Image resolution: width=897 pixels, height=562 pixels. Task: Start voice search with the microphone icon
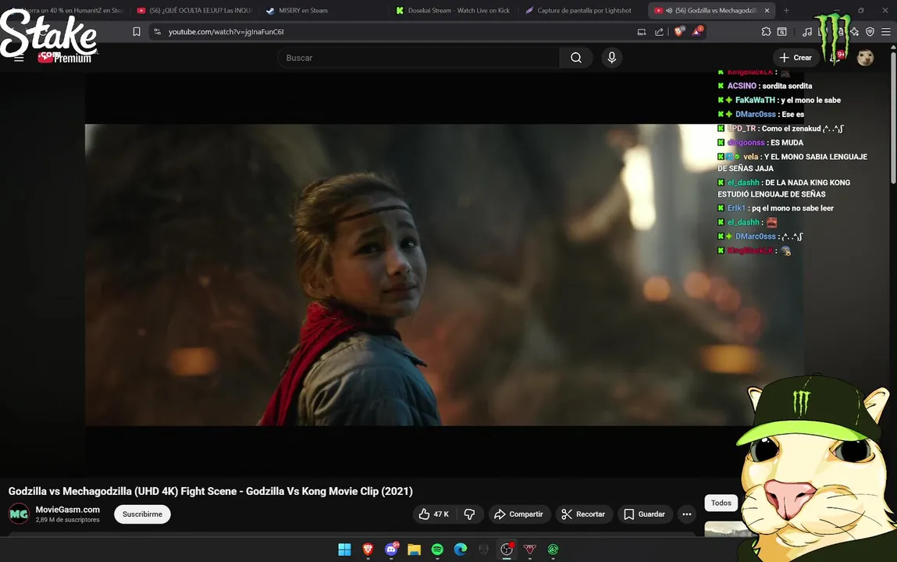point(611,58)
